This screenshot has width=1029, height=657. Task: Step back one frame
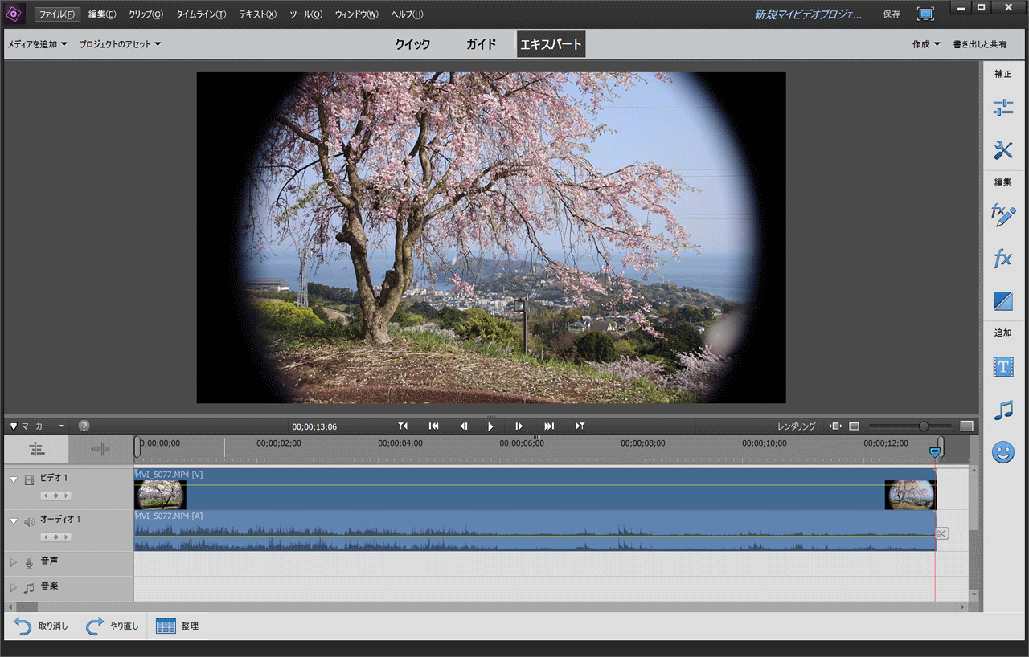pos(463,426)
